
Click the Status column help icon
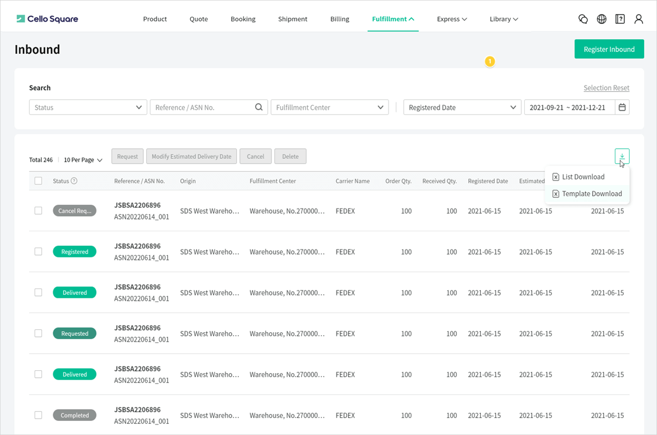pos(74,181)
